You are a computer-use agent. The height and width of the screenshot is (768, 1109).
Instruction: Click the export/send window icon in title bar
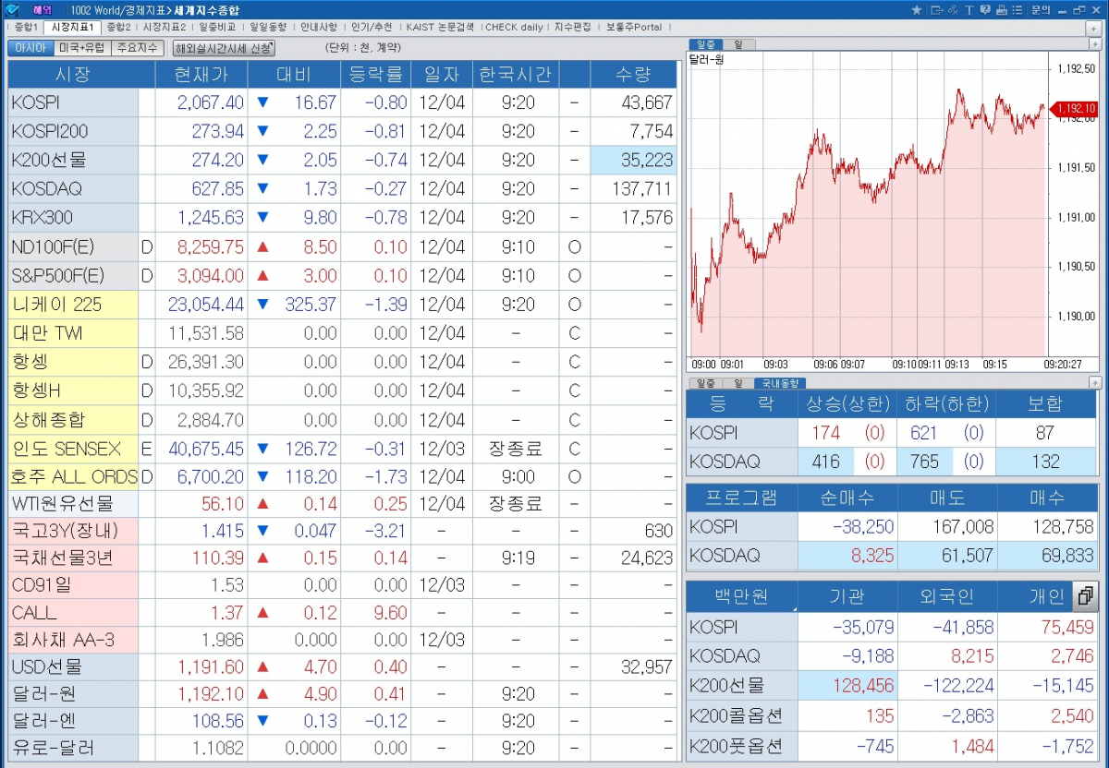click(936, 10)
